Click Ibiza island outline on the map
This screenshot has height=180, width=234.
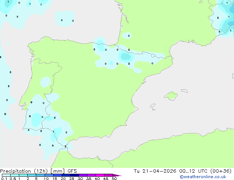tap(153, 106)
